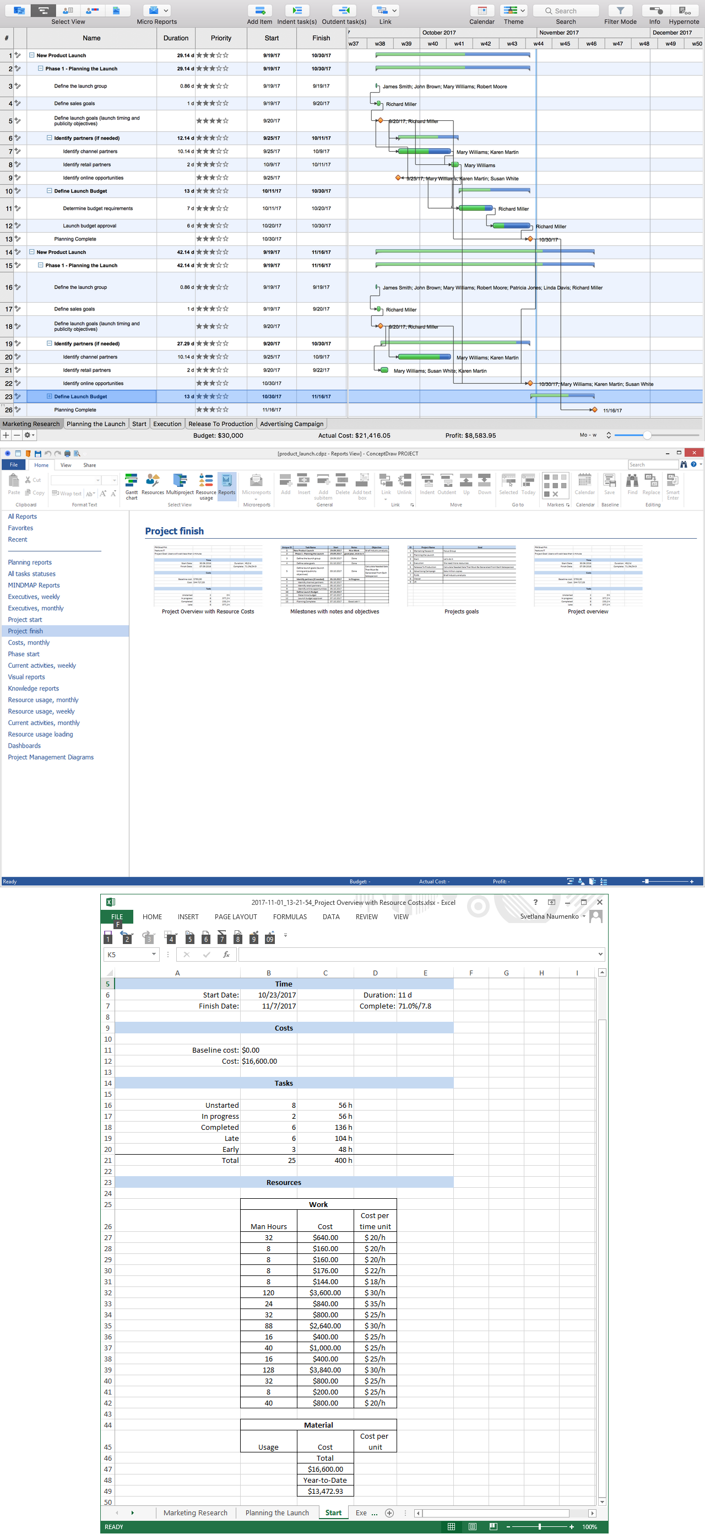Open the Excel Name Box dropdown

[154, 954]
